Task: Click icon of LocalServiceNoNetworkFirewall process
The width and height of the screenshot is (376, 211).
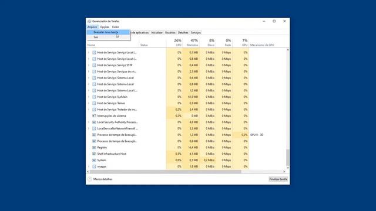Action: pos(94,128)
